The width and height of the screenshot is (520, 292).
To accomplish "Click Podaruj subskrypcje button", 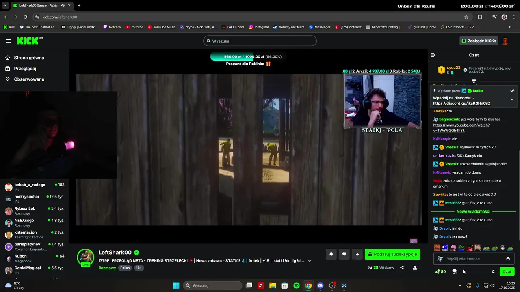I will click(392, 254).
